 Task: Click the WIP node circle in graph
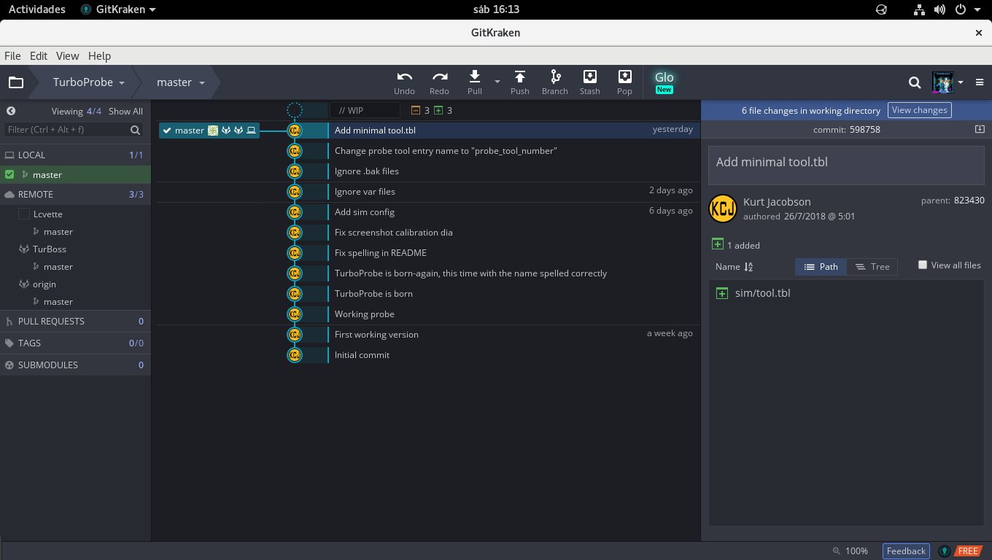tap(295, 110)
